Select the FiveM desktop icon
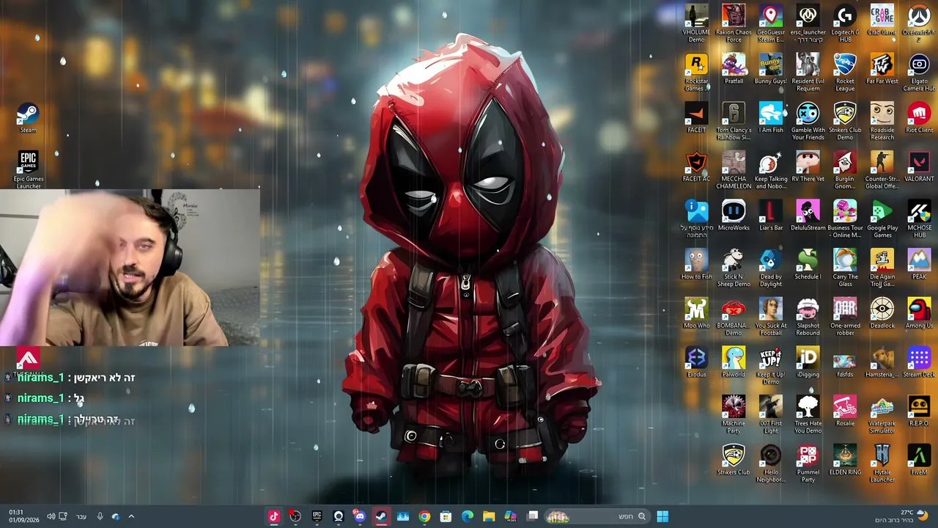The image size is (938, 528). (x=919, y=460)
